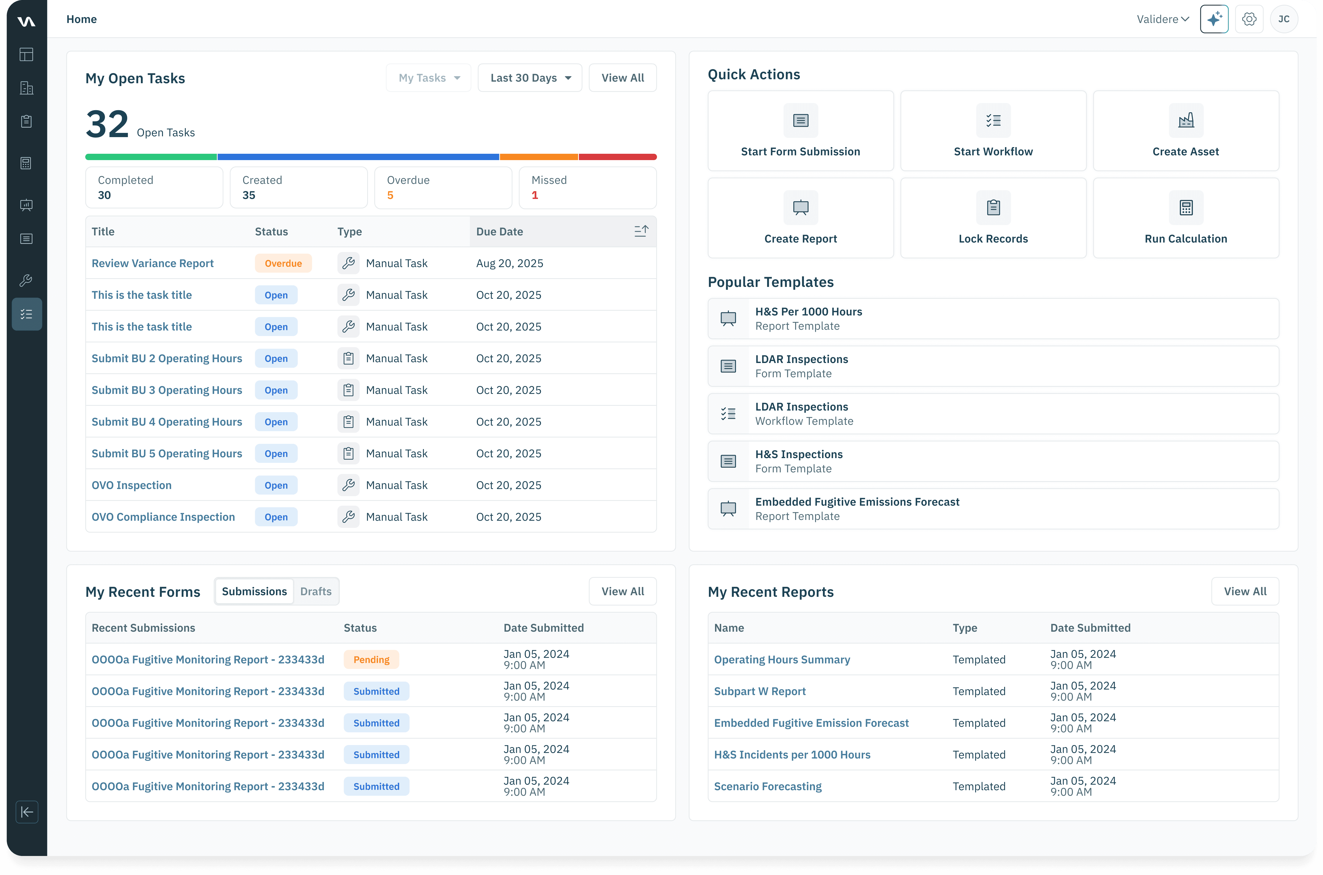Viewport: 1323px width, 875px height.
Task: Click the wrench icon in sidebar
Action: [26, 280]
